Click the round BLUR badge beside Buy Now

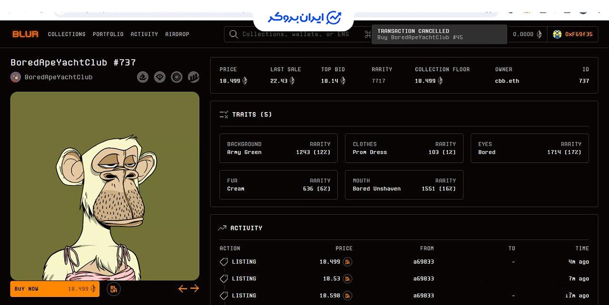[114, 289]
